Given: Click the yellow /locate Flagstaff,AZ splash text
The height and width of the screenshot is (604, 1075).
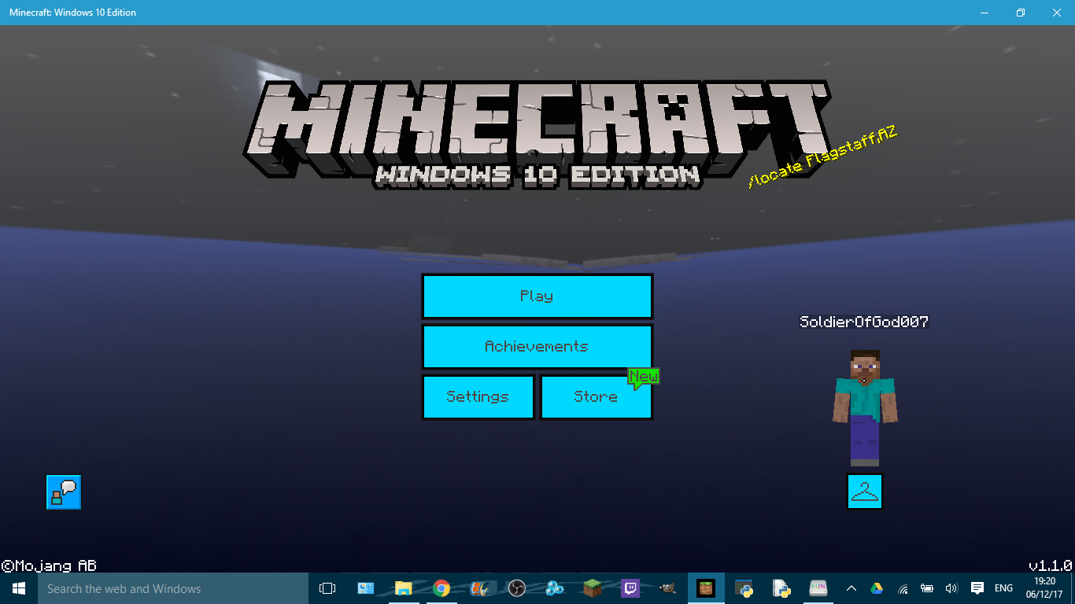Looking at the screenshot, I should [822, 157].
